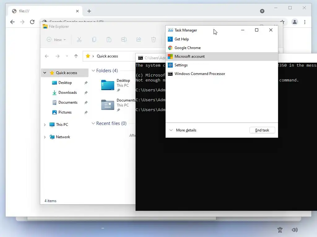Screen dimensions: 317x237
Task: Click pin icon beside Documents in sidebar
Action: click(x=86, y=102)
